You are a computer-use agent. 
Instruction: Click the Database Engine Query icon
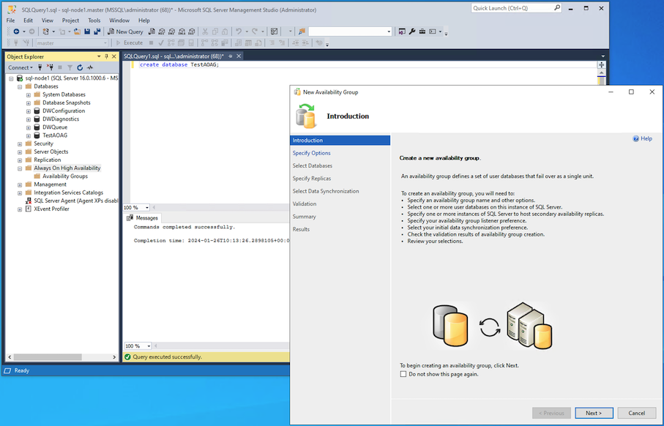152,31
